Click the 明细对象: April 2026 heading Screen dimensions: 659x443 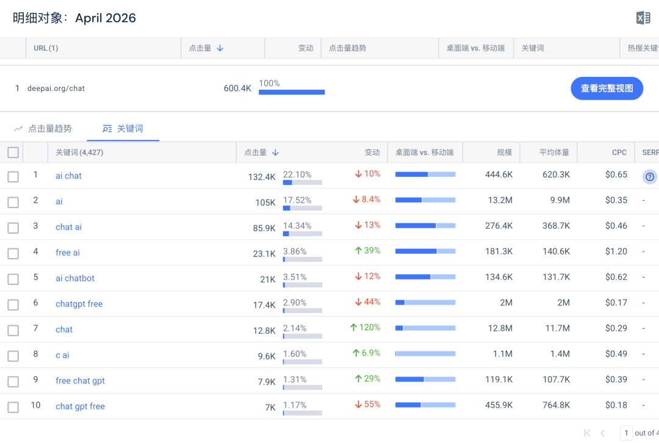(74, 18)
